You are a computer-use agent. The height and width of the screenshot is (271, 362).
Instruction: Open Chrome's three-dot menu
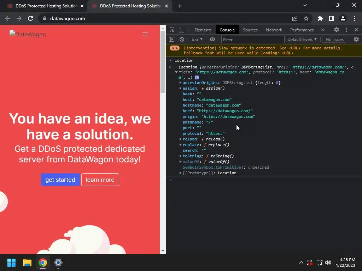(354, 18)
